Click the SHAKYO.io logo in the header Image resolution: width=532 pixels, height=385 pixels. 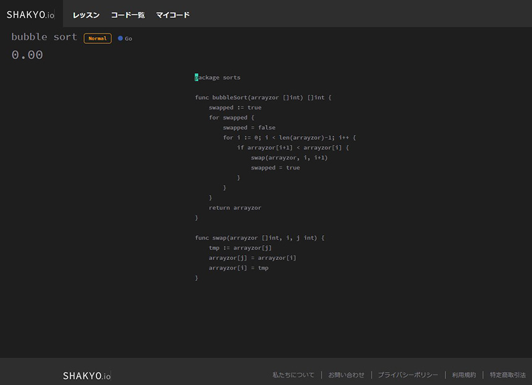(x=31, y=14)
